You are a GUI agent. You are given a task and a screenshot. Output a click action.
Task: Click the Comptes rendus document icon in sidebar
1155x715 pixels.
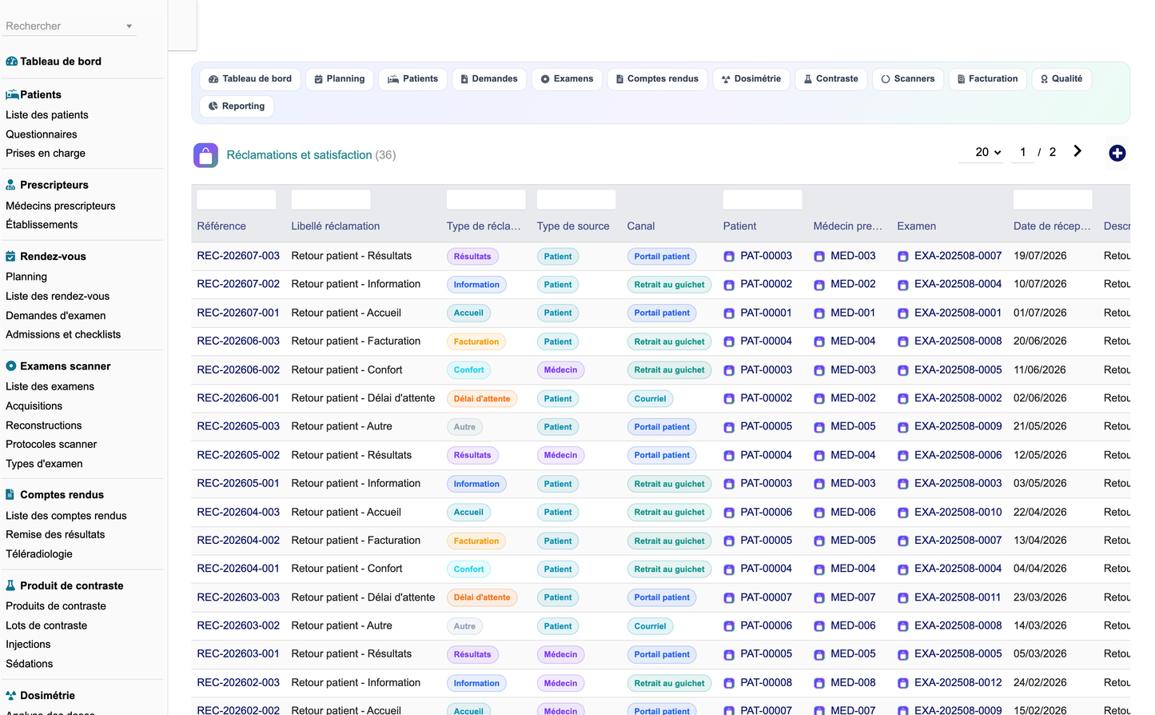point(10,495)
